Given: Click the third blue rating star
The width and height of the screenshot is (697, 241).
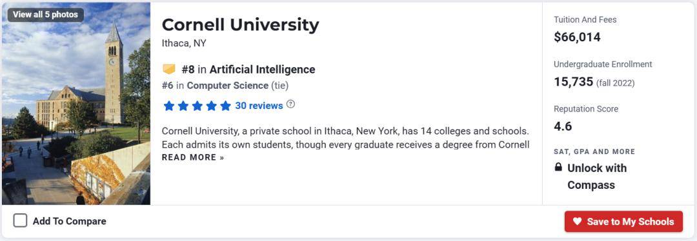Looking at the screenshot, I should tap(197, 106).
